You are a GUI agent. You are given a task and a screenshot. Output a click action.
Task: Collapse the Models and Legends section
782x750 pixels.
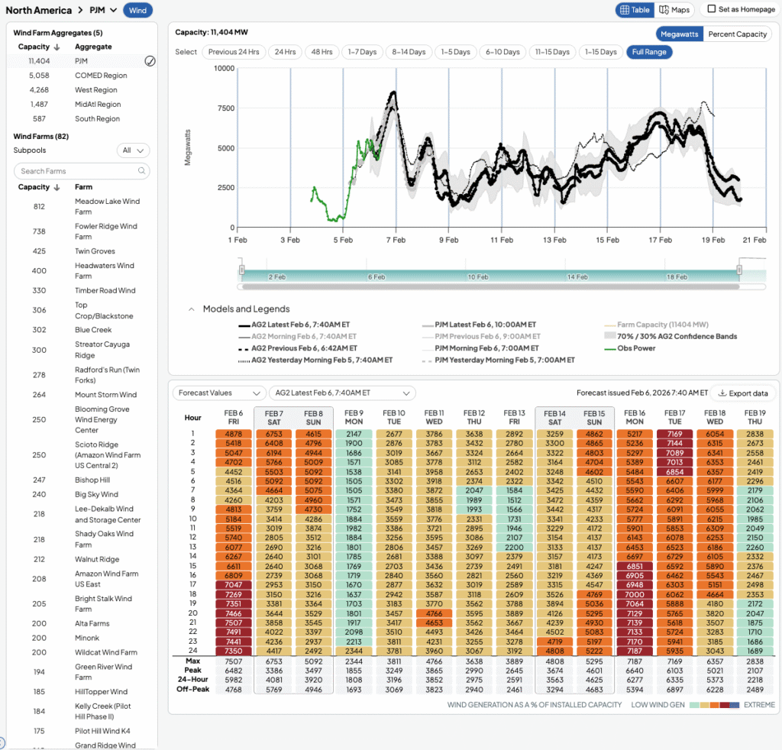[x=191, y=309]
